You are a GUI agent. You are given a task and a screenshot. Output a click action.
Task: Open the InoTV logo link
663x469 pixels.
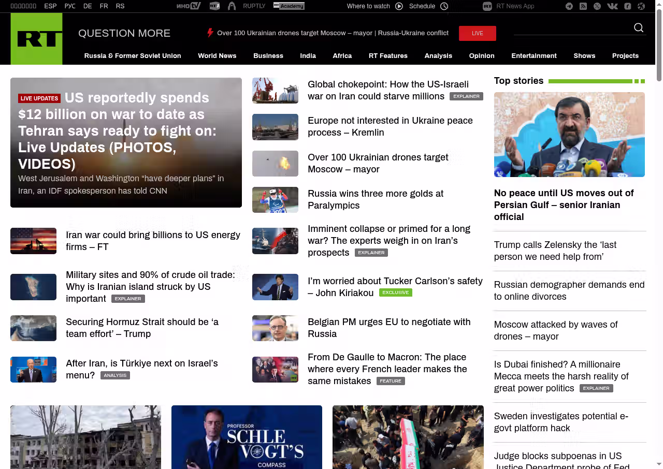[188, 6]
